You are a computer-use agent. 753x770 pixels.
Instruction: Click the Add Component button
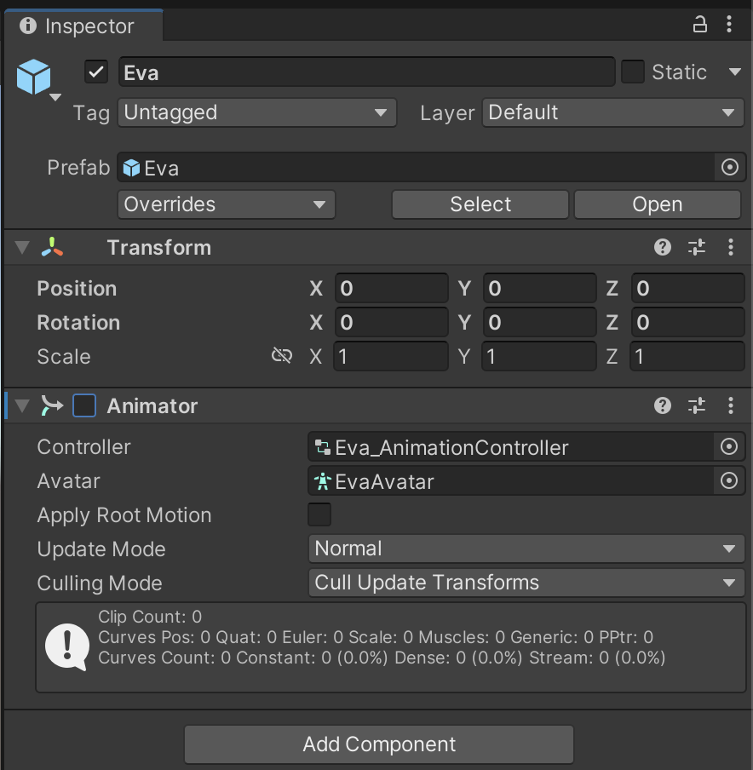[379, 744]
